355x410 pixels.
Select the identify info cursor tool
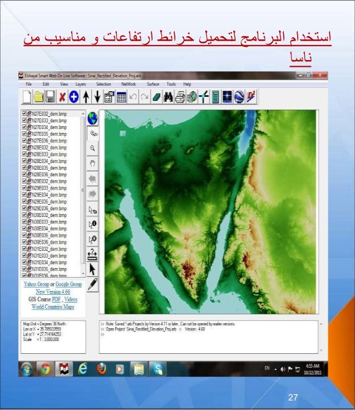(x=92, y=224)
